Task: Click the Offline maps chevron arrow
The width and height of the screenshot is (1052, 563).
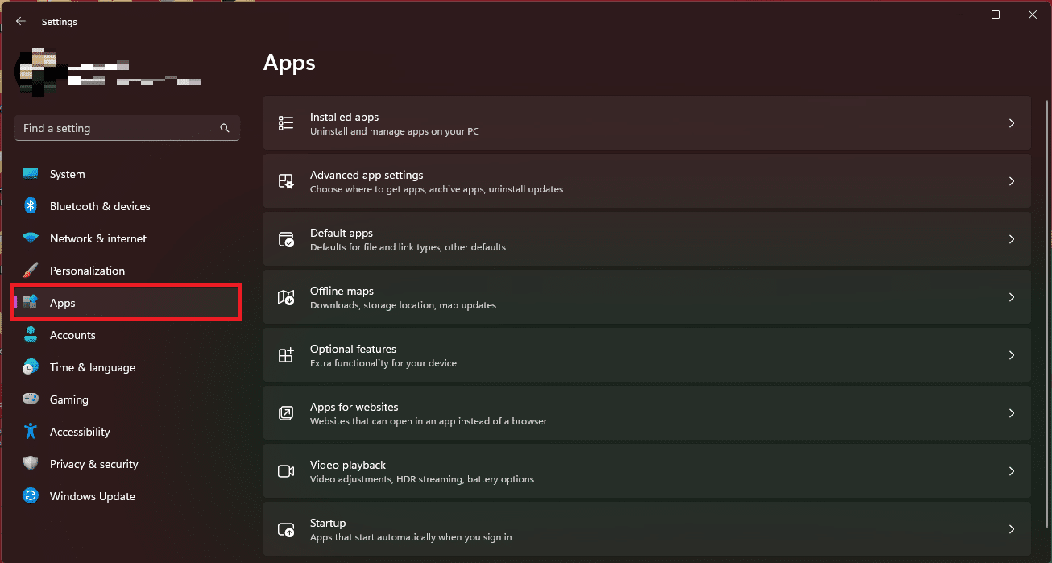Action: (x=1012, y=297)
